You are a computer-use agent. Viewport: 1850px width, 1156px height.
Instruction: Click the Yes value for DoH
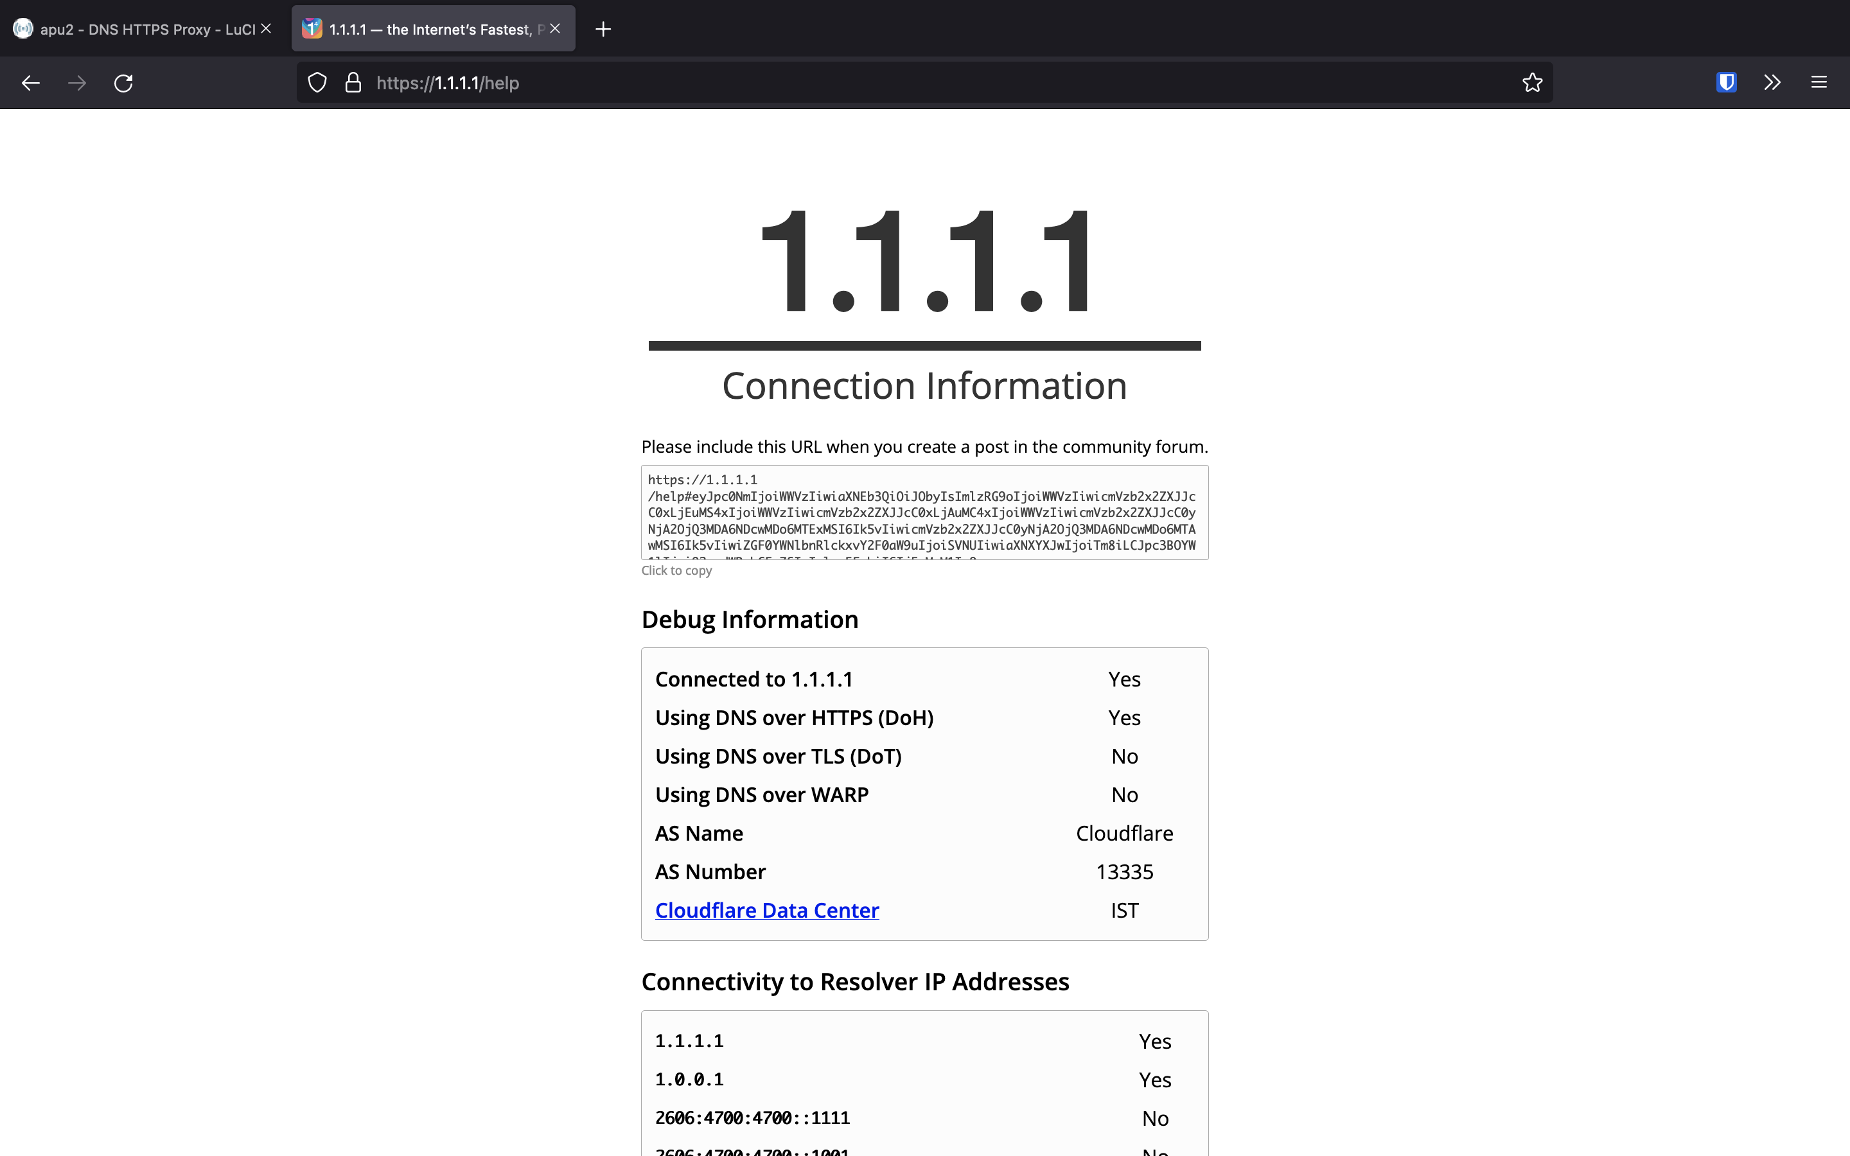[1125, 718]
